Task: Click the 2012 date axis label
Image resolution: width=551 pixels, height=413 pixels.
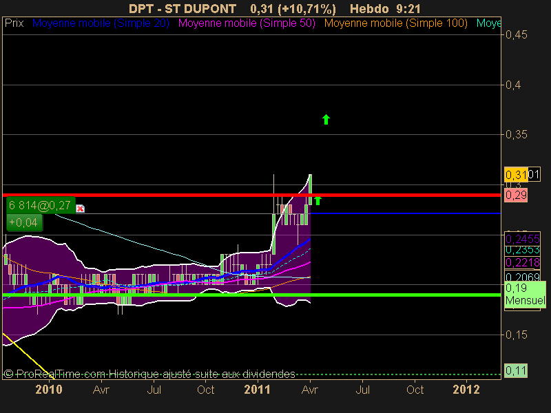Action: click(466, 390)
